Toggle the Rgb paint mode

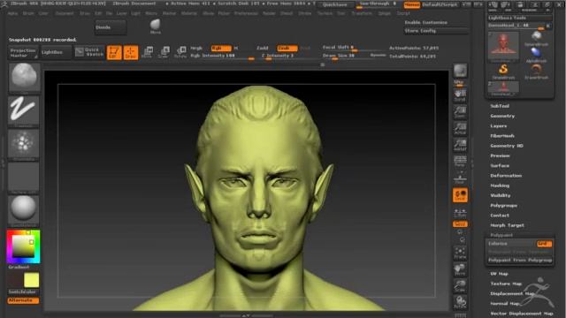point(221,48)
